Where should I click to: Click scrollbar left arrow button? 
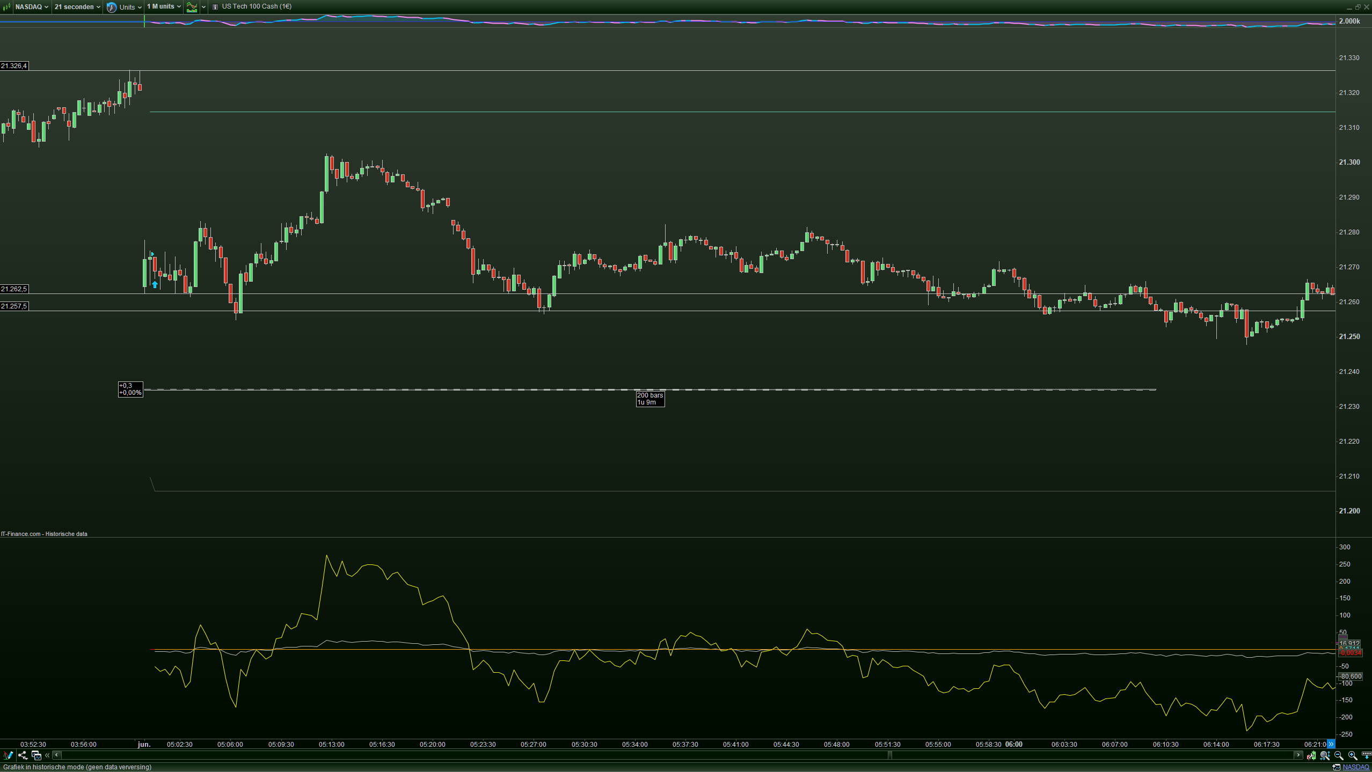click(x=56, y=755)
